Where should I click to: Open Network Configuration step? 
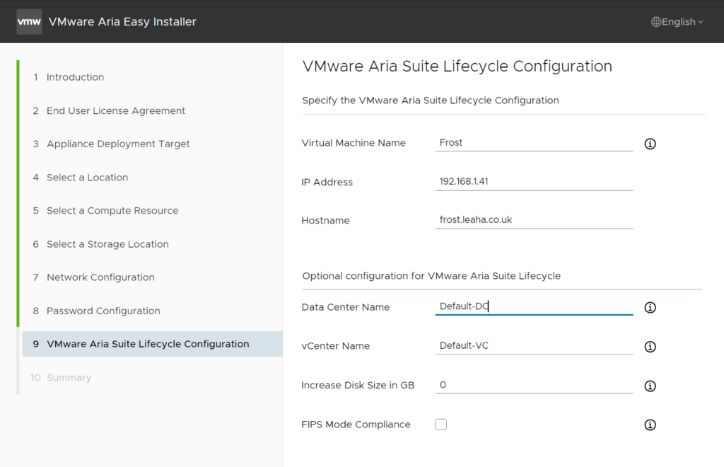click(151, 277)
